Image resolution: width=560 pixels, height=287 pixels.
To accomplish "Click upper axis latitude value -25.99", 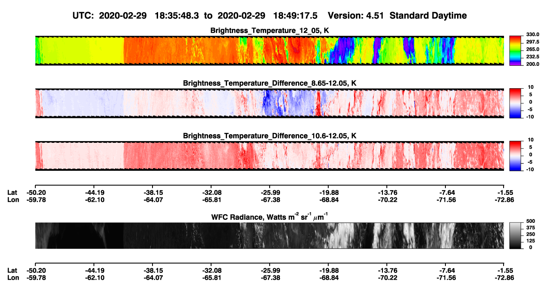I will pyautogui.click(x=270, y=192).
